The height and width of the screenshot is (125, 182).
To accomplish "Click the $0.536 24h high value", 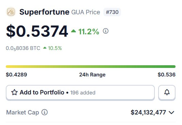I will (166, 75).
